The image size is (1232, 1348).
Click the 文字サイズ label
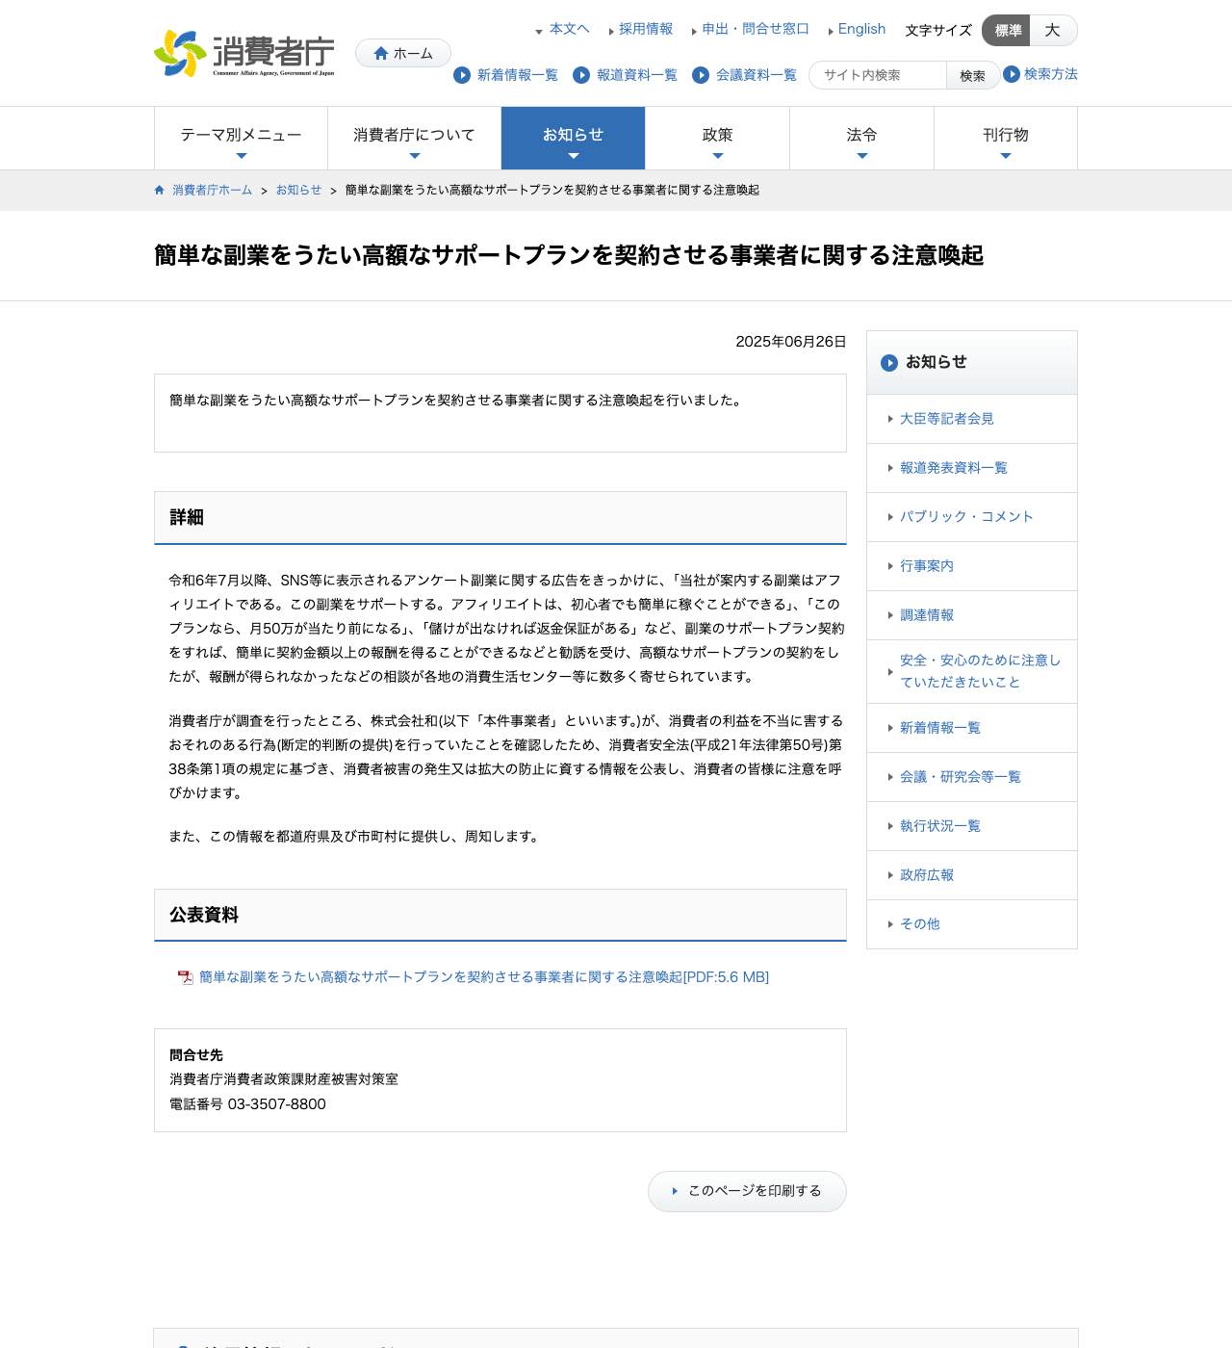(938, 31)
